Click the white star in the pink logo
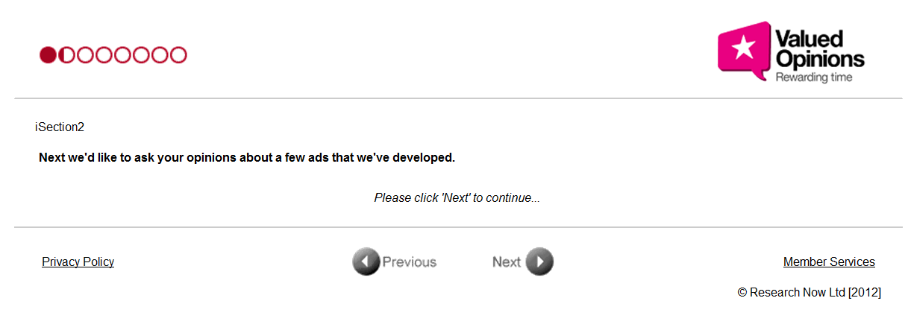908x336 pixels. point(743,48)
